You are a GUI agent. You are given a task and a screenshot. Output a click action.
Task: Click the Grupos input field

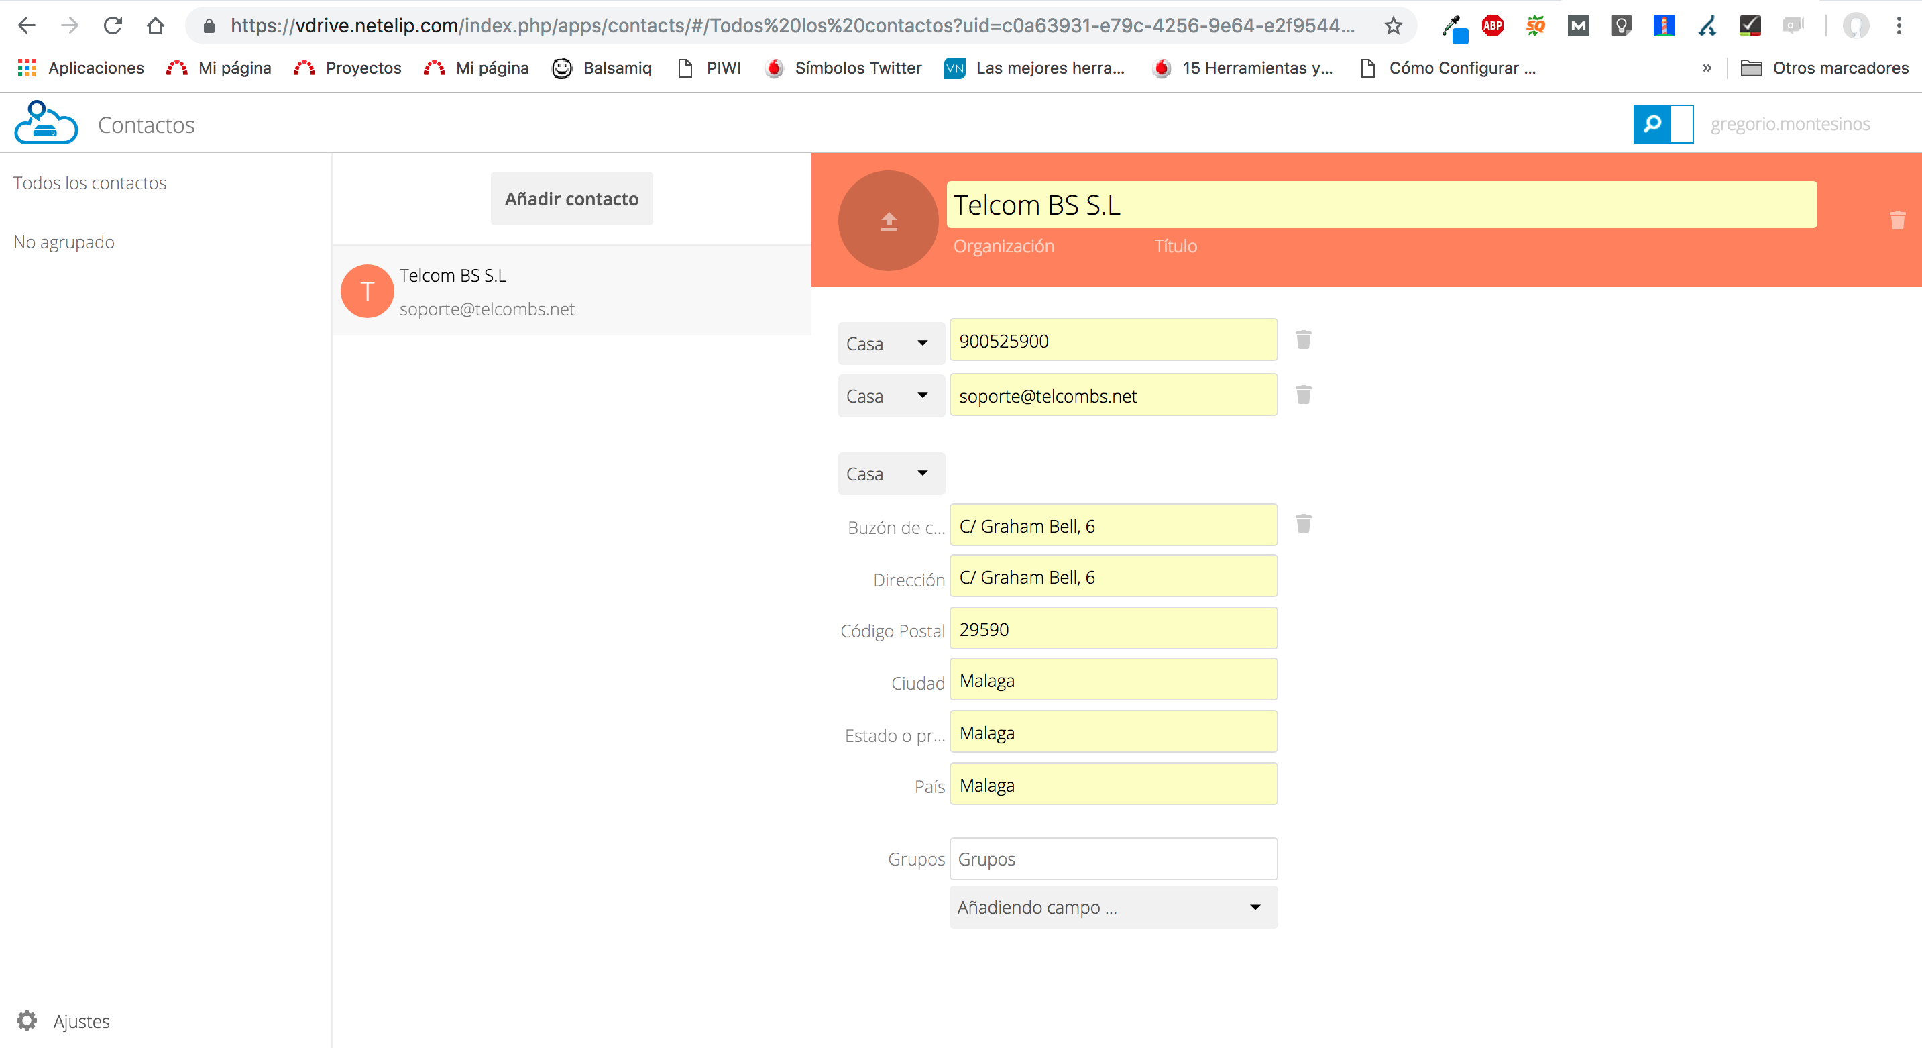[1113, 859]
